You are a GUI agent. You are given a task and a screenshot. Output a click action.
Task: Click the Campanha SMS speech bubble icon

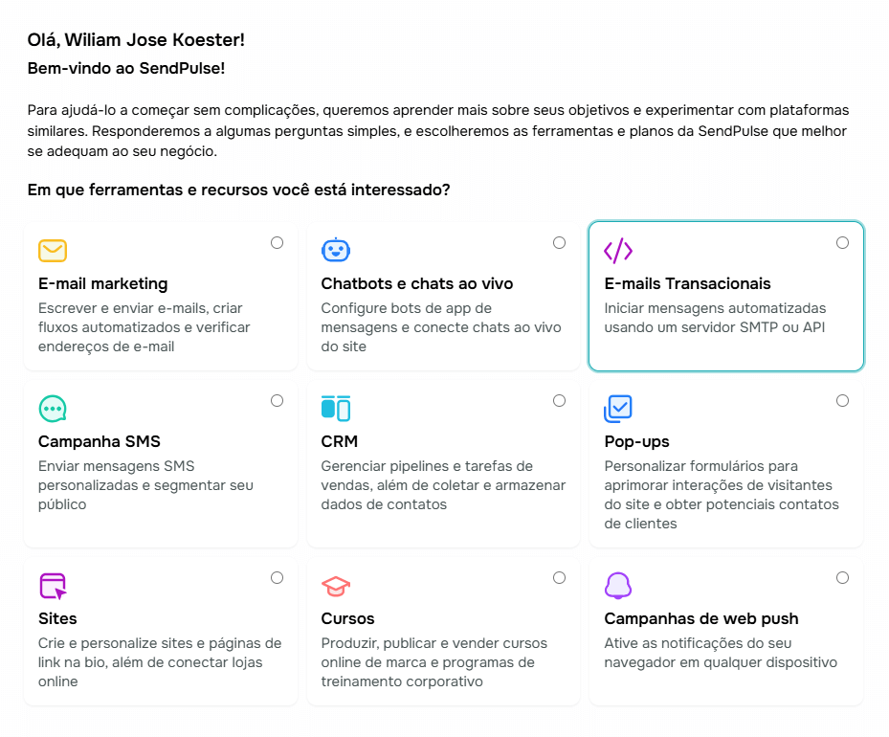(x=53, y=409)
